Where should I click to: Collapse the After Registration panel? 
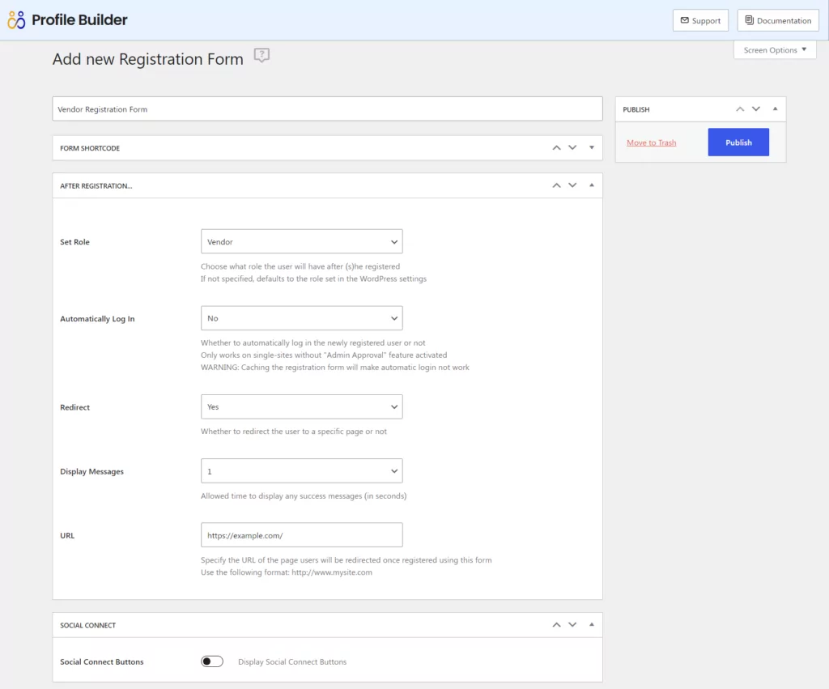pyautogui.click(x=592, y=185)
